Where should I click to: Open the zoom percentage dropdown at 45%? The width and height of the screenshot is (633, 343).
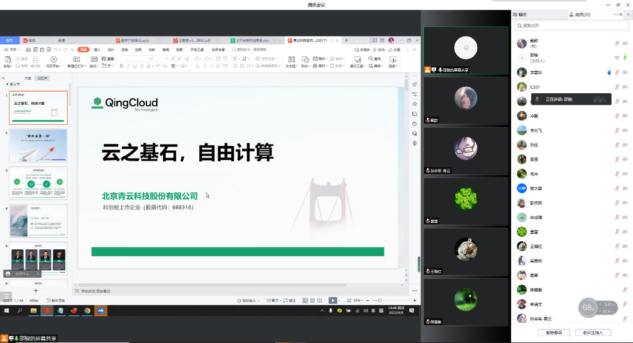359,301
